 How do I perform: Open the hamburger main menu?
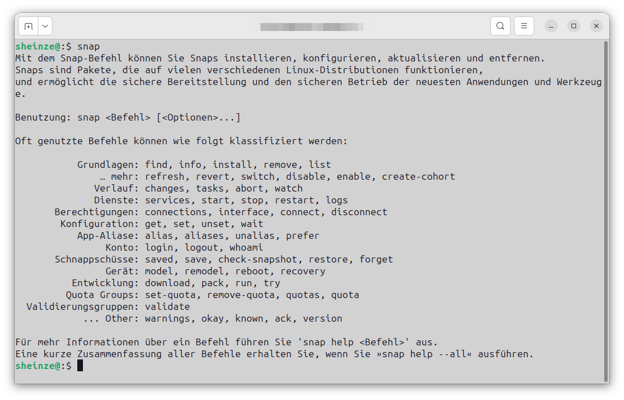tap(524, 25)
